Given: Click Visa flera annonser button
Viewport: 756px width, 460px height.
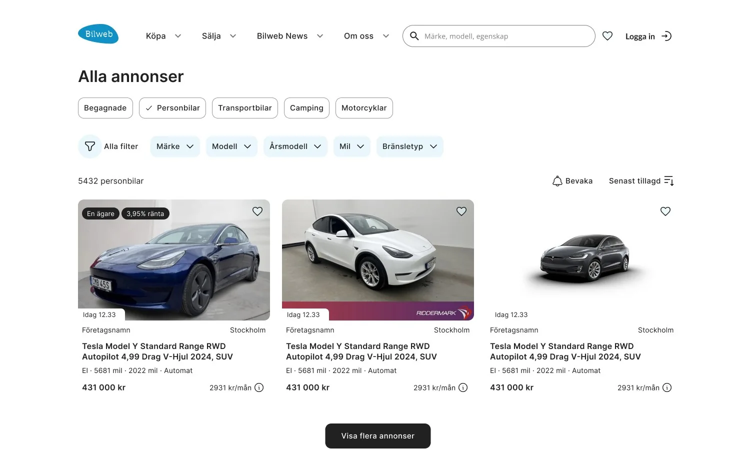Looking at the screenshot, I should (378, 436).
